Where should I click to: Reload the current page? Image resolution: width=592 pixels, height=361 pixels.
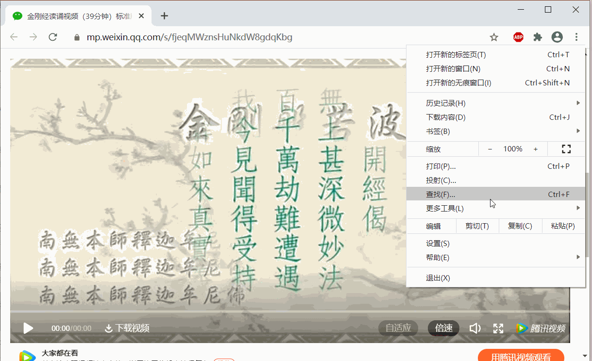click(52, 37)
